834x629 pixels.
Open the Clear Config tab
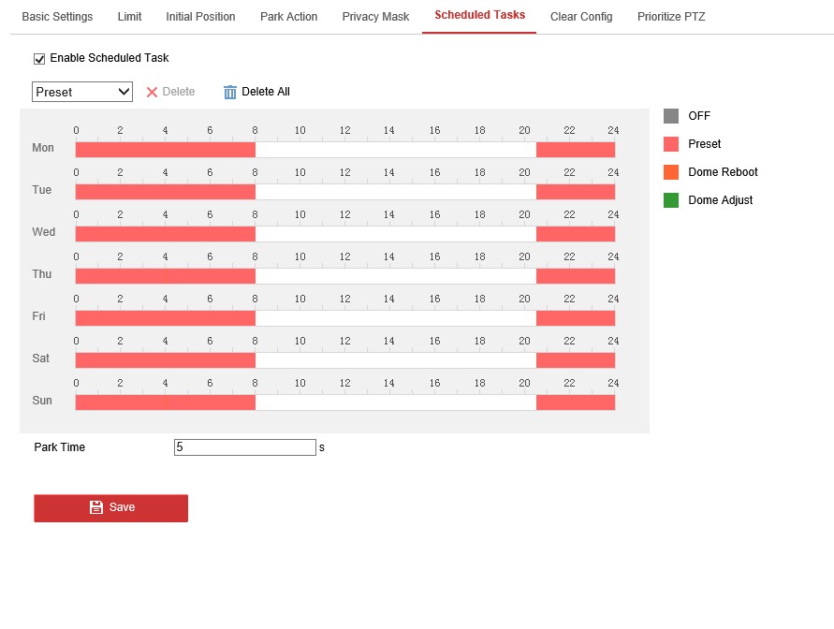(x=581, y=17)
